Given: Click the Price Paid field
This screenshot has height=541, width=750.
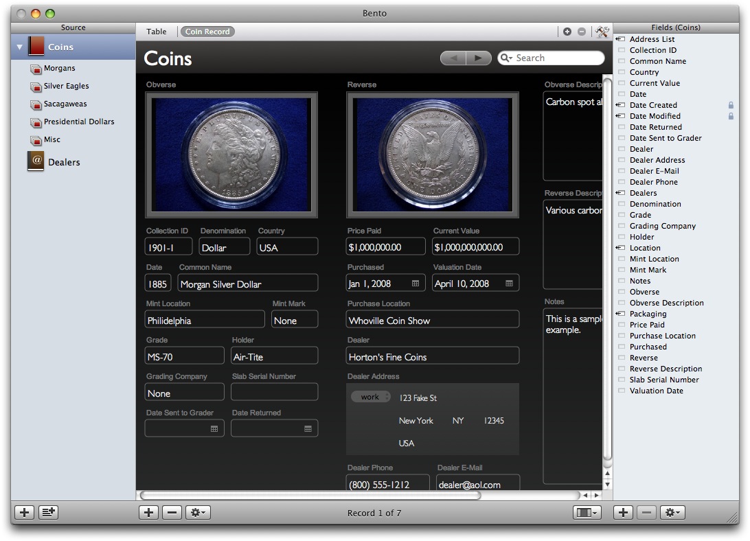Looking at the screenshot, I should (x=385, y=247).
